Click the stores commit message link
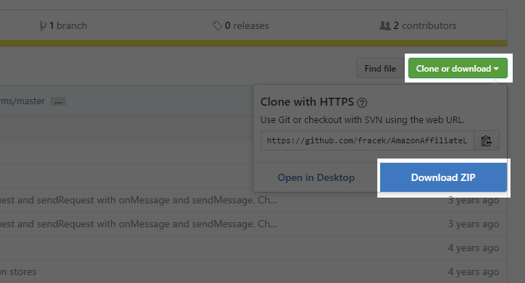 click(18, 271)
